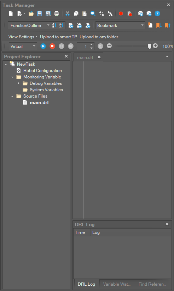This screenshot has height=291, width=174.
Task: Click the Save icon in toolbar
Action: [x=40, y=13]
